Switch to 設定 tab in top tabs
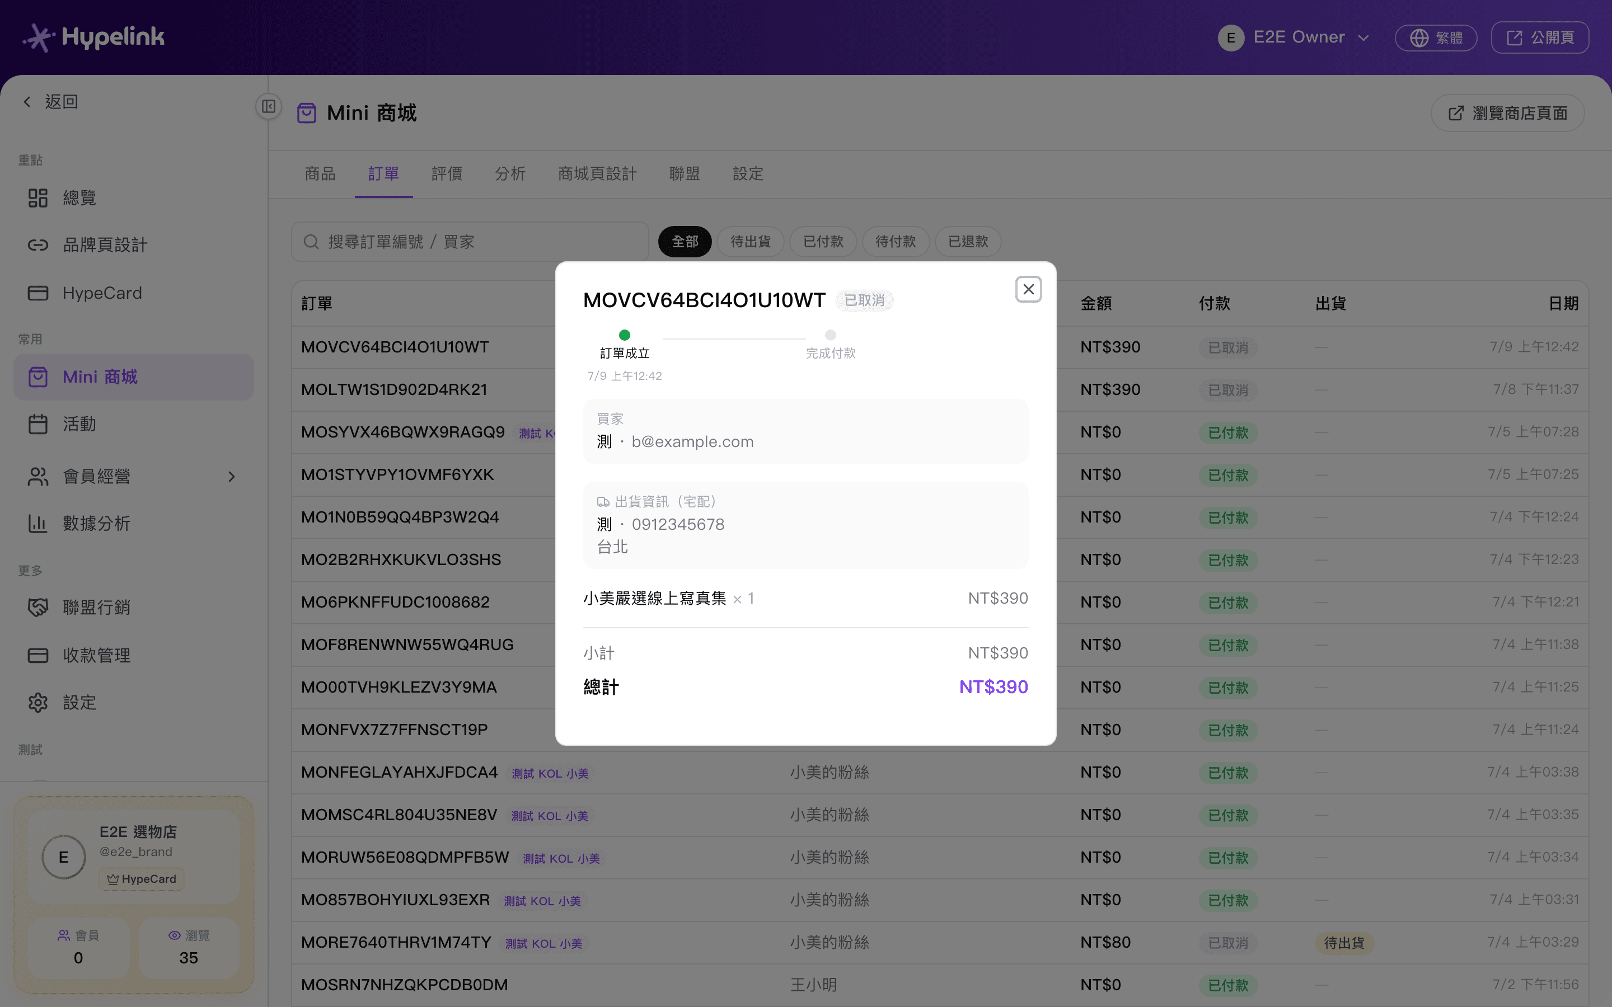 (x=748, y=174)
